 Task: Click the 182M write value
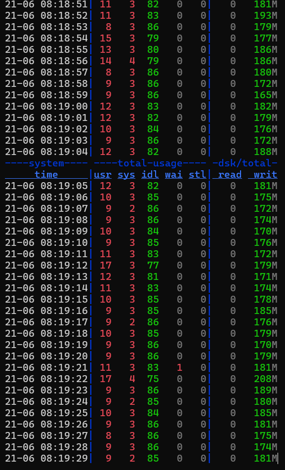point(266,107)
